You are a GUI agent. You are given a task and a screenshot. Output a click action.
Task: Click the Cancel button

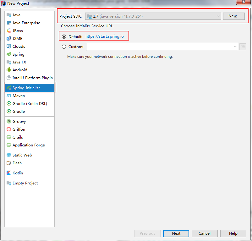[x=205, y=233]
